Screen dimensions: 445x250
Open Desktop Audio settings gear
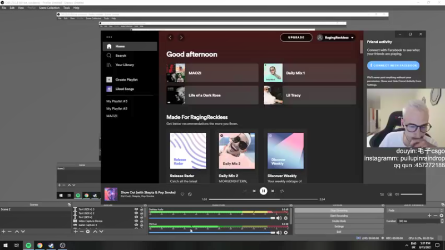[286, 218]
